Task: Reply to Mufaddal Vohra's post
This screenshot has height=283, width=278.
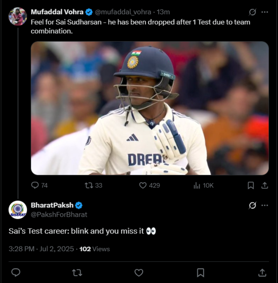Action: (x=35, y=185)
